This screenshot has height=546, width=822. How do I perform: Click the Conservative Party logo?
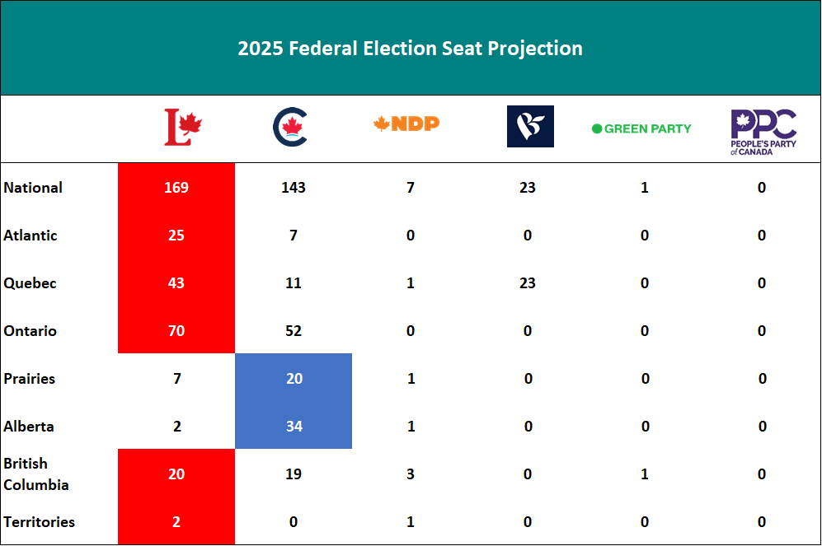(x=290, y=127)
